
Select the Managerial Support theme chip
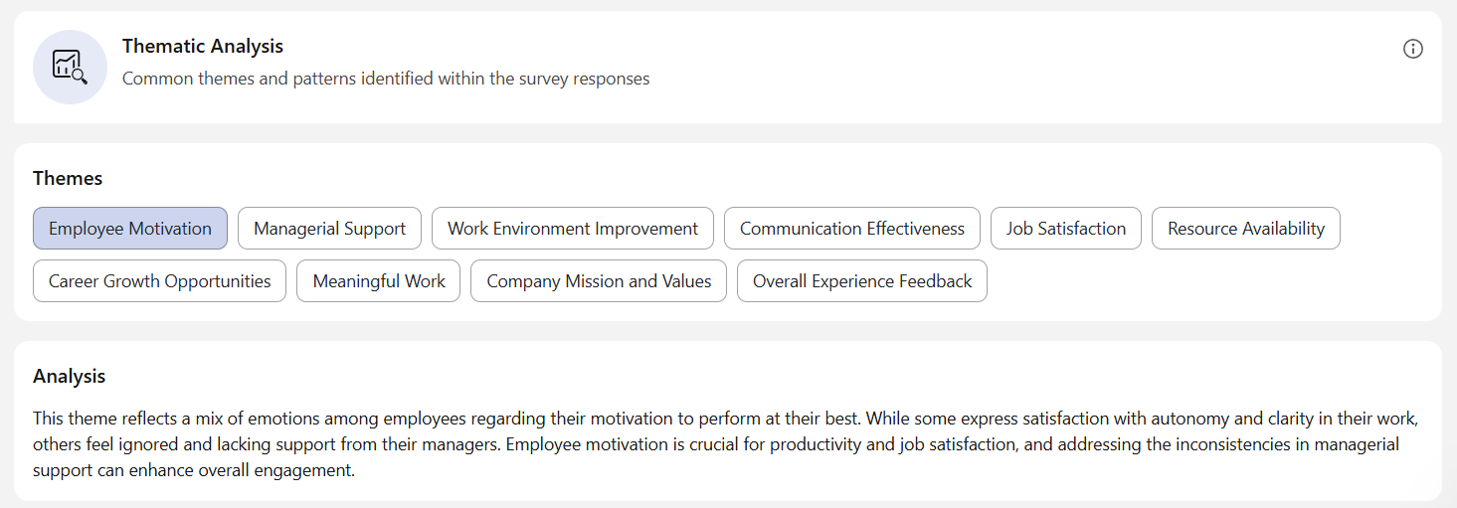[x=329, y=228]
